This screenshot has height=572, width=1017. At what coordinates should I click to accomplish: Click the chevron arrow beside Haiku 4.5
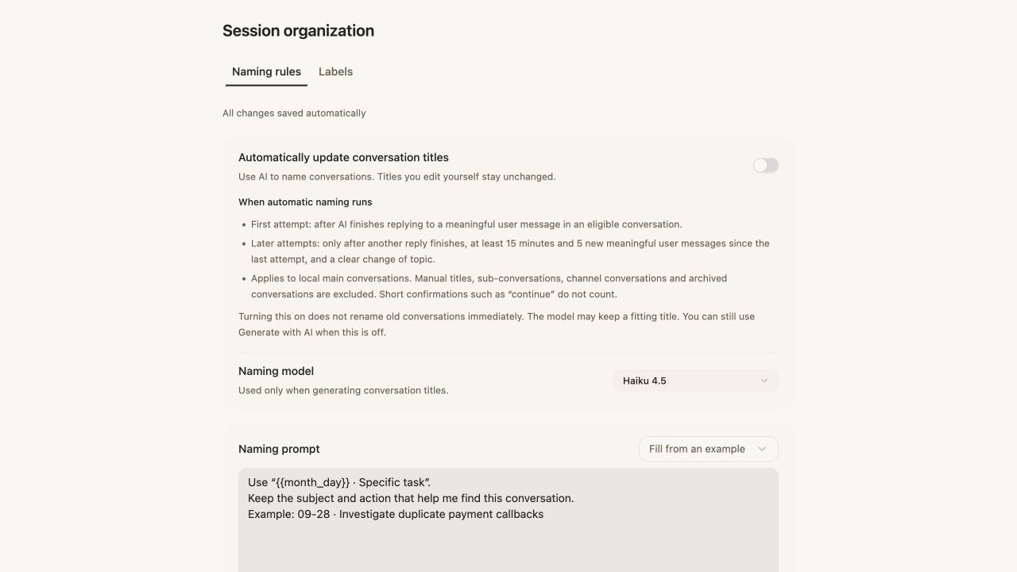click(764, 381)
